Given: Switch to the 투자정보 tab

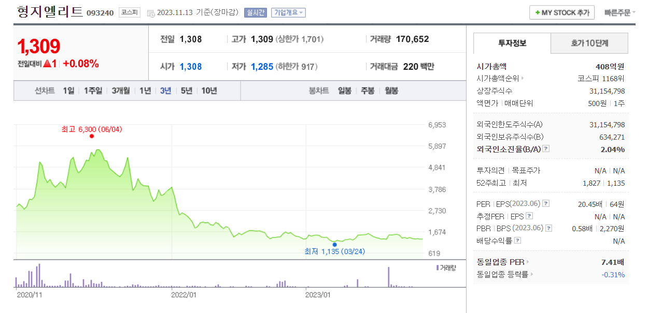Looking at the screenshot, I should pos(512,43).
